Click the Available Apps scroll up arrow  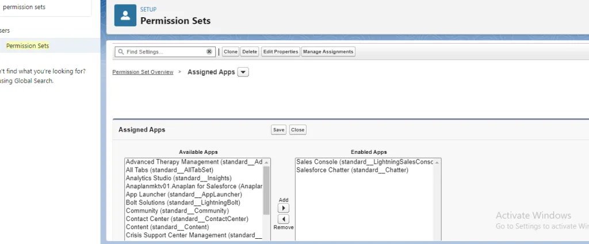pos(266,162)
